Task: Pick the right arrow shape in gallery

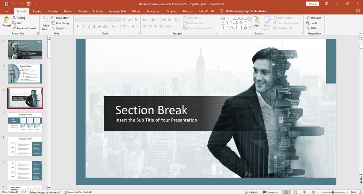Action: pos(236,23)
